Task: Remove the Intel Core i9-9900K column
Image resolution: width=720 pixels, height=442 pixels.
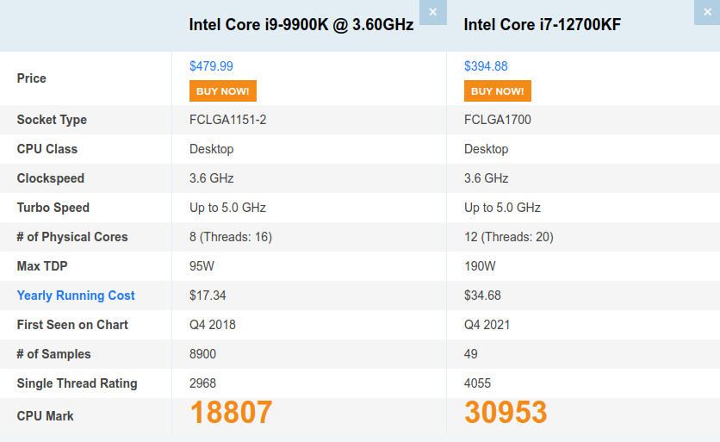Action: tap(432, 12)
